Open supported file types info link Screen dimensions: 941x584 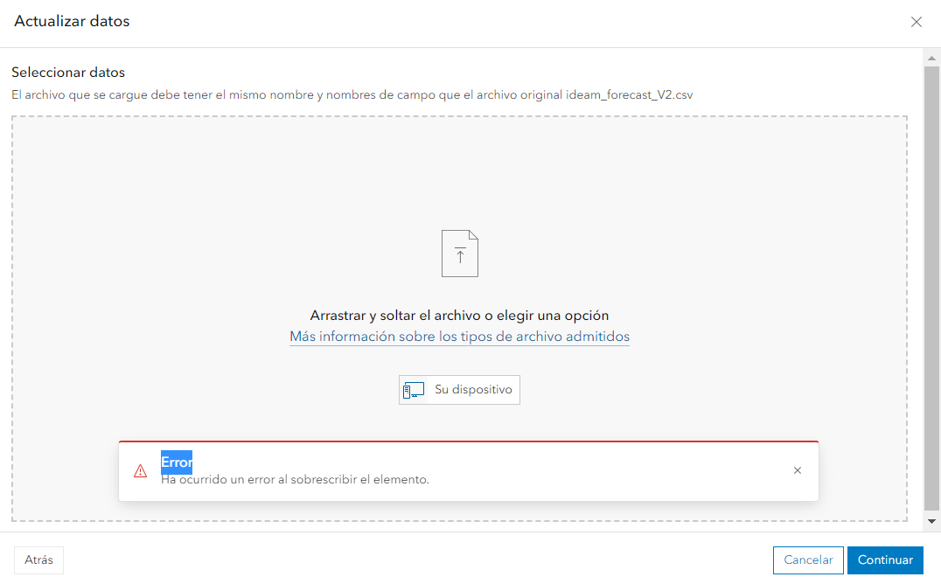(460, 337)
